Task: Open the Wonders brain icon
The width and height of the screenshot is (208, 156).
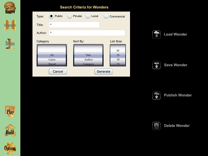Action: point(10,8)
